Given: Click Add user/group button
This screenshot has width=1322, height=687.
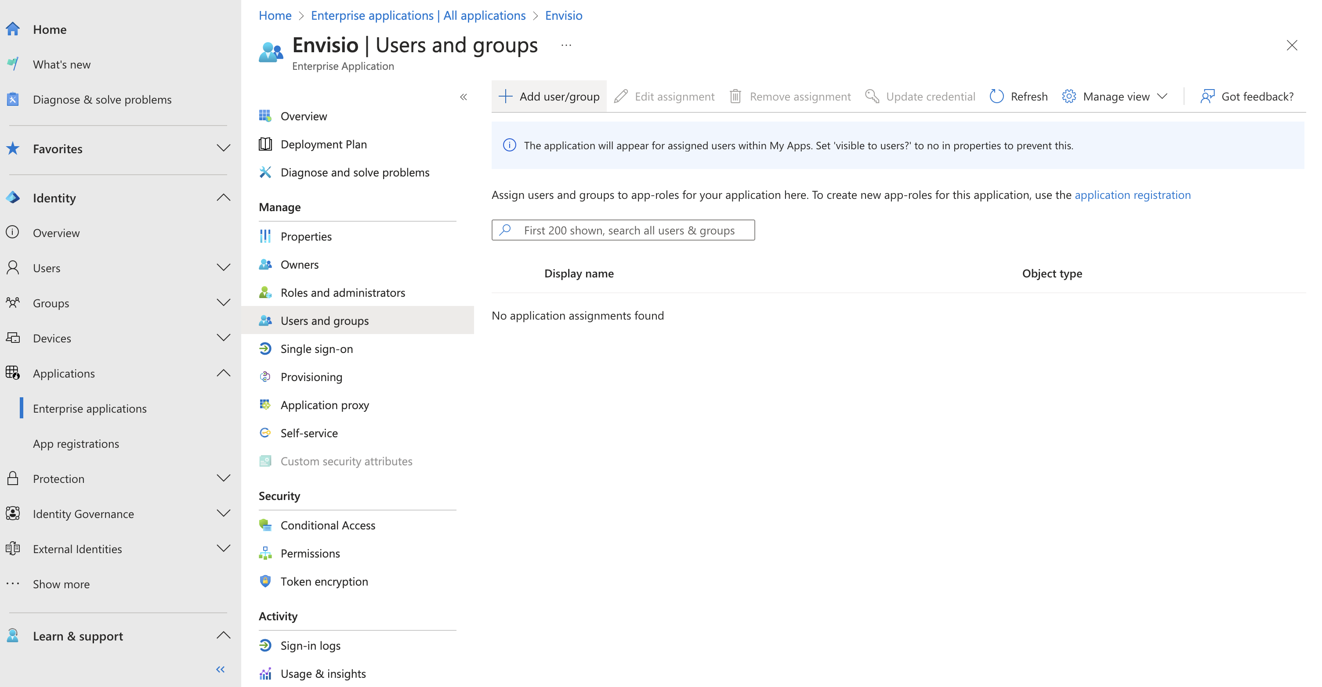Looking at the screenshot, I should (x=549, y=97).
